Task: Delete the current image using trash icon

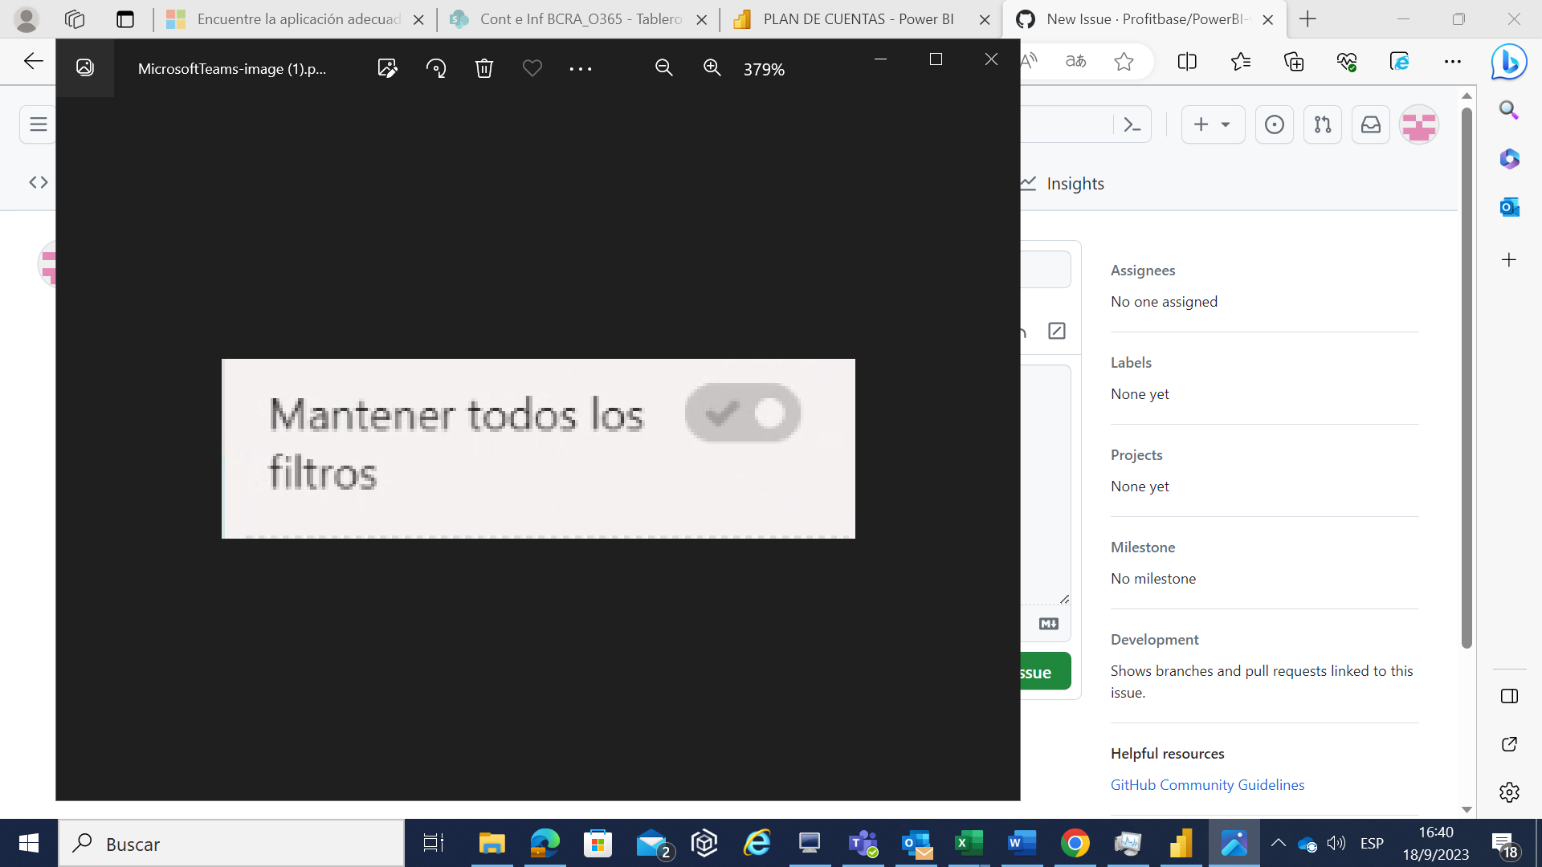Action: click(484, 68)
